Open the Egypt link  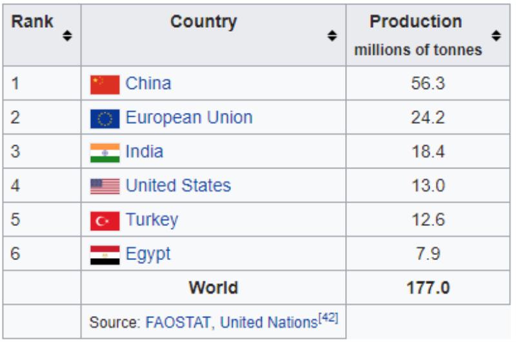(x=148, y=254)
